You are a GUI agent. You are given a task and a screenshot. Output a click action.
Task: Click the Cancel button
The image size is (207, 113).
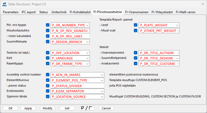pos(106,108)
